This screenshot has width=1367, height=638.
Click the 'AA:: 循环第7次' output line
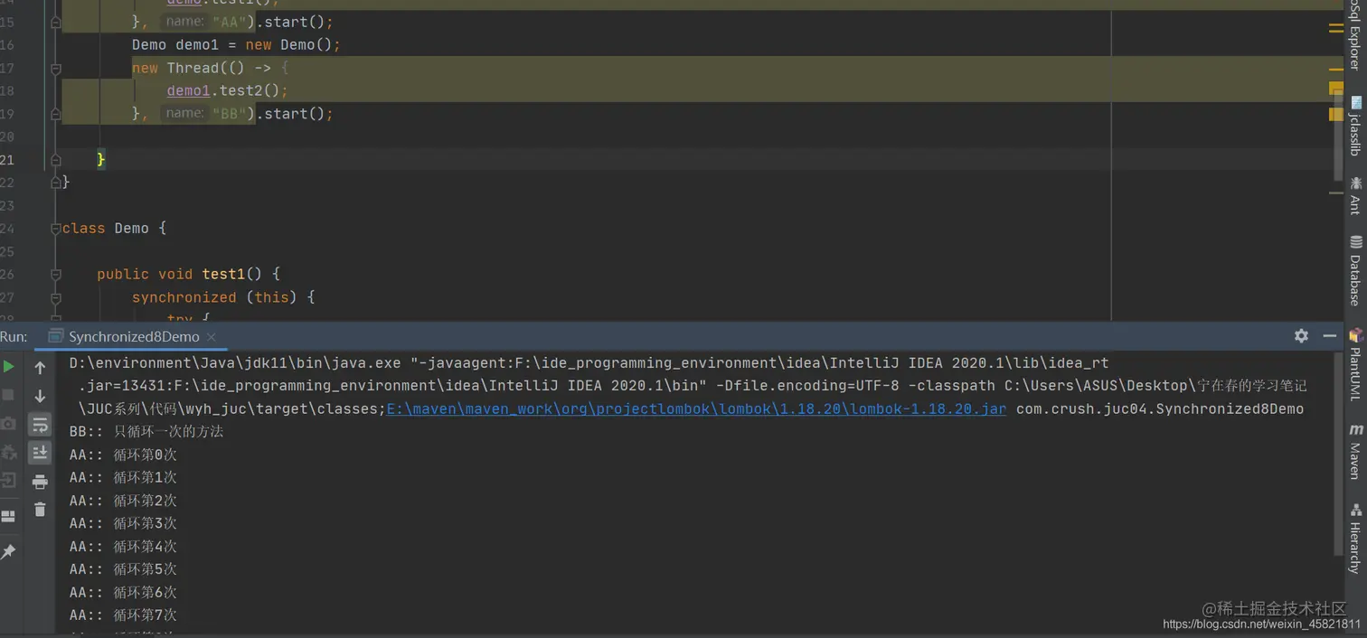coord(123,615)
